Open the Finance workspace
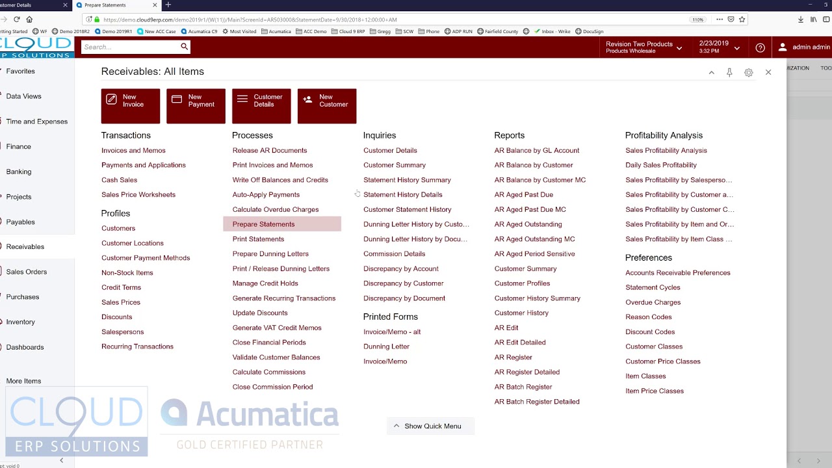This screenshot has width=832, height=468. click(x=18, y=146)
